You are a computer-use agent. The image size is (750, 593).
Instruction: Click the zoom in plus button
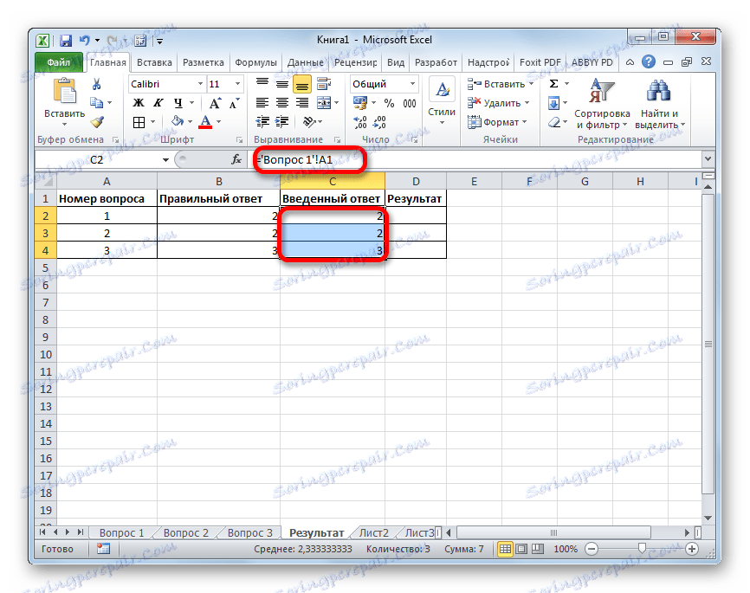pos(692,549)
